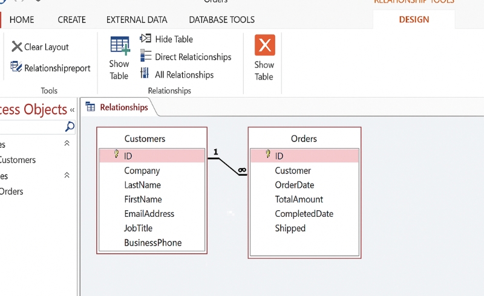Click the All Relationships label

point(185,75)
